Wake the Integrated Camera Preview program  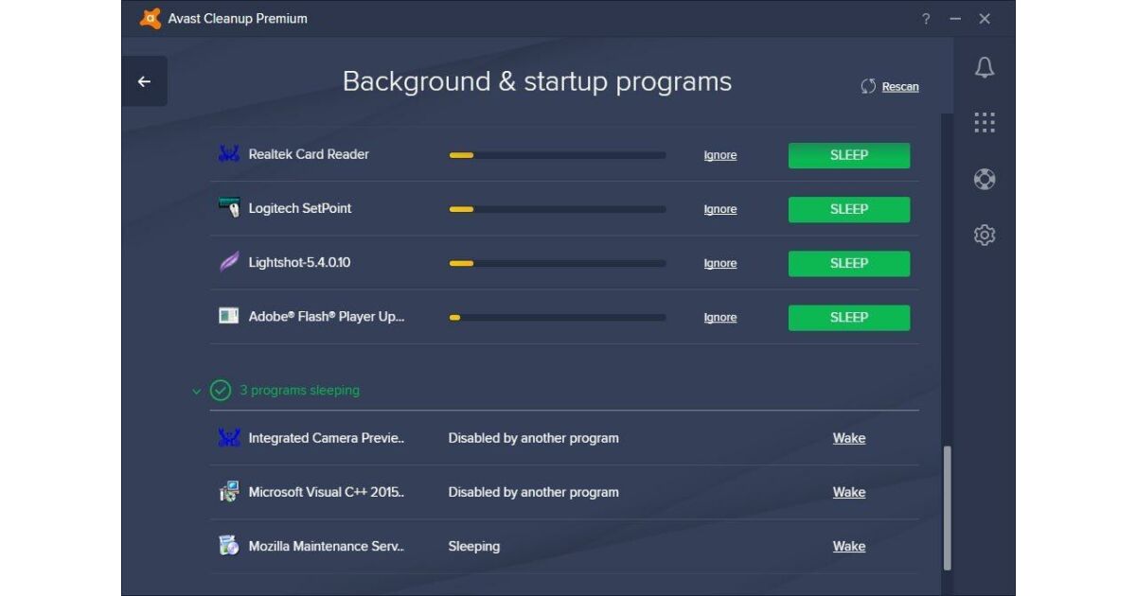tap(848, 438)
